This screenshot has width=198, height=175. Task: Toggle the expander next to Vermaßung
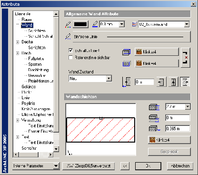[18, 120]
